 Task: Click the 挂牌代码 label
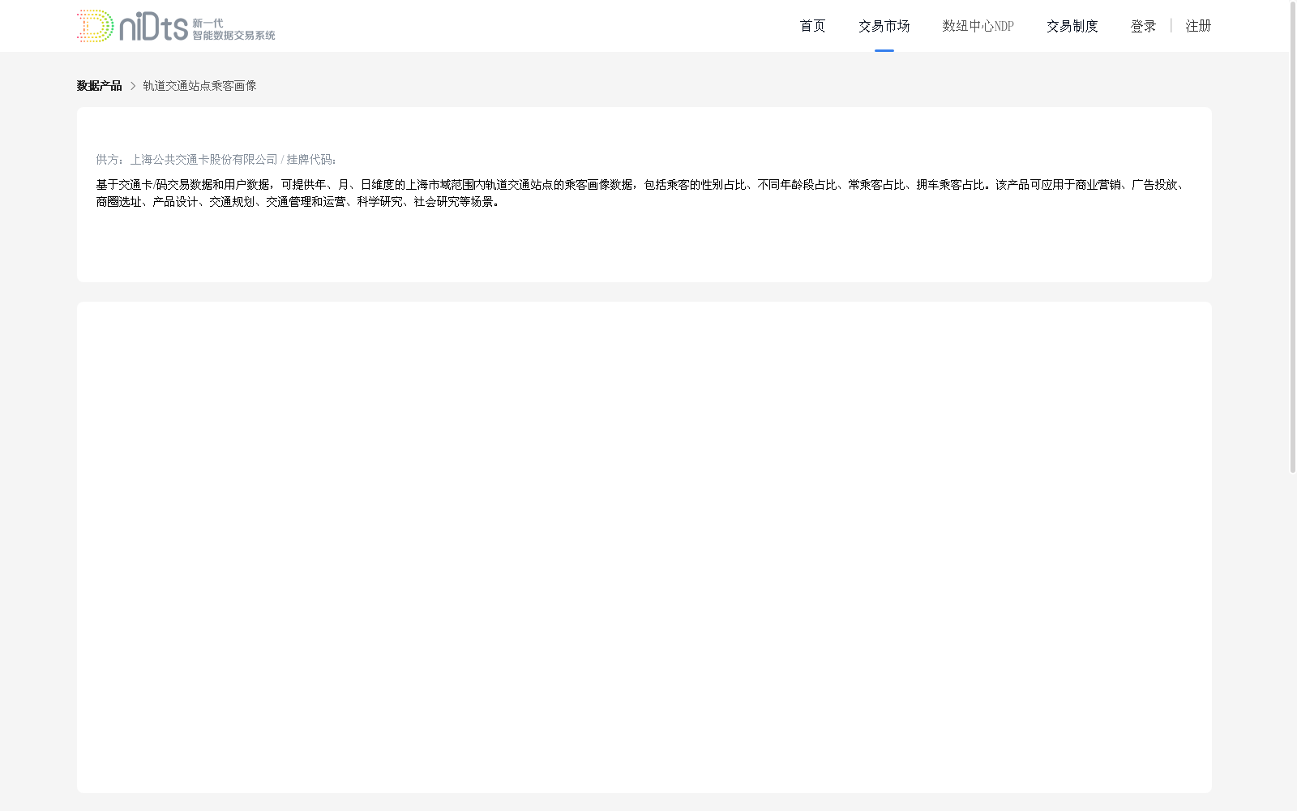pyautogui.click(x=311, y=160)
